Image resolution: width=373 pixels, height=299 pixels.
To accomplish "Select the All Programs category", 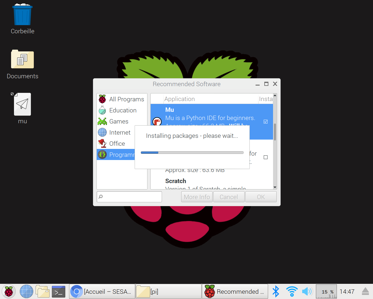I will point(122,99).
